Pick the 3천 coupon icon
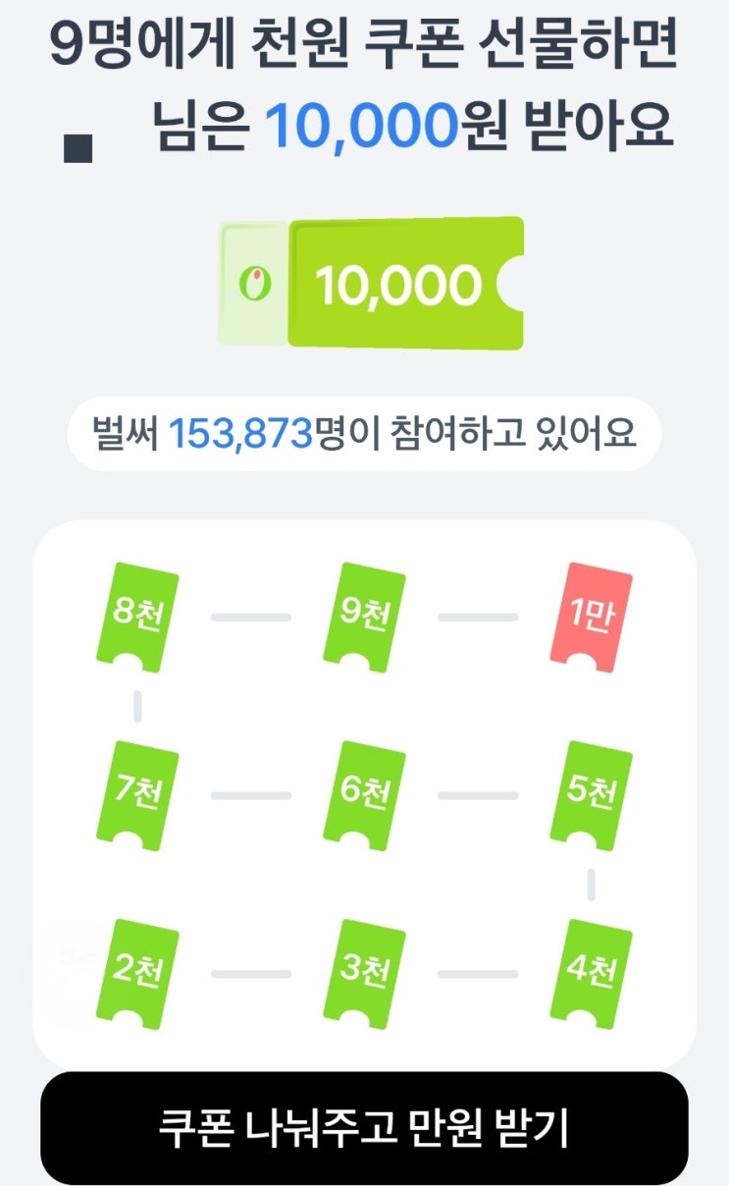This screenshot has height=1186, width=729. 364,973
